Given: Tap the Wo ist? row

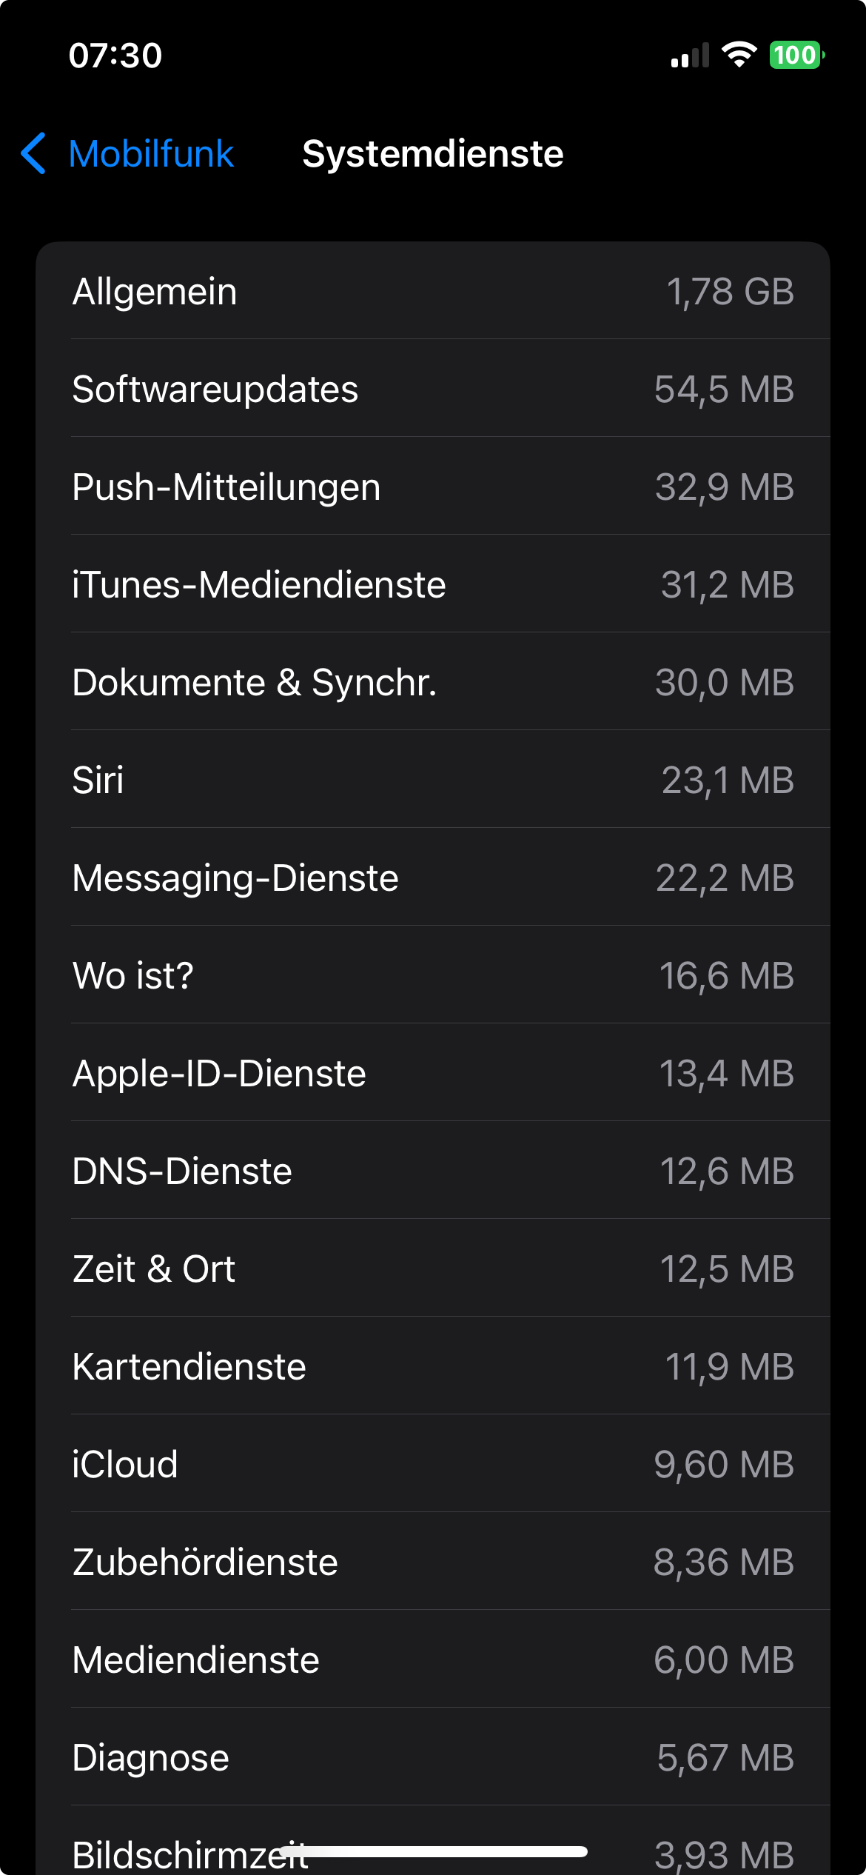Looking at the screenshot, I should pyautogui.click(x=433, y=975).
